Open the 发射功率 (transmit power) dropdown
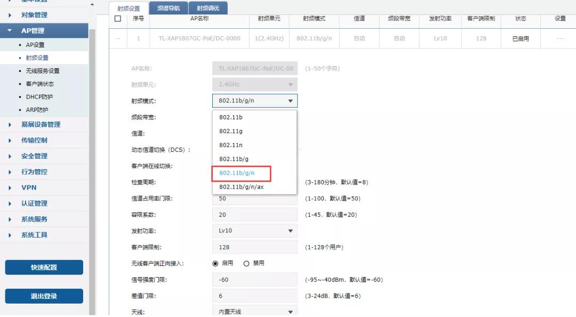The height and width of the screenshot is (317, 576). pyautogui.click(x=254, y=230)
